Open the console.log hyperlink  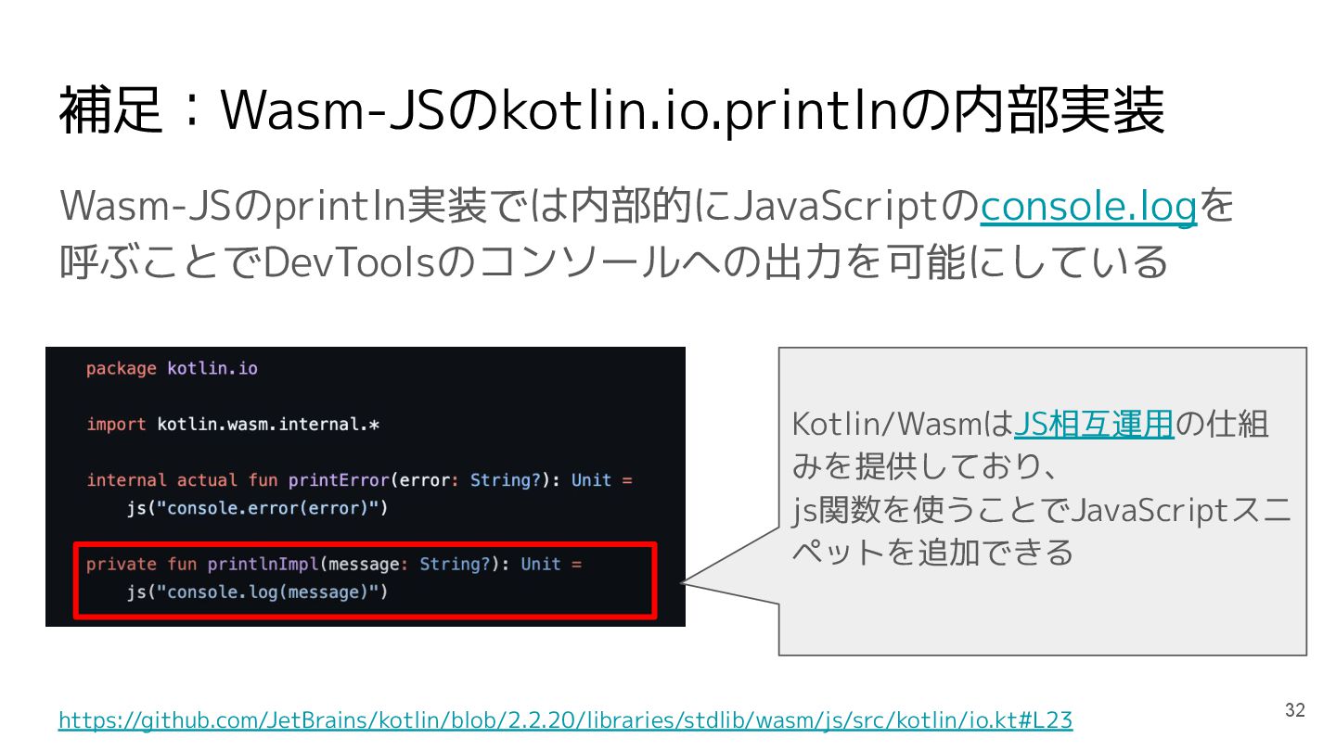pyautogui.click(x=1089, y=207)
